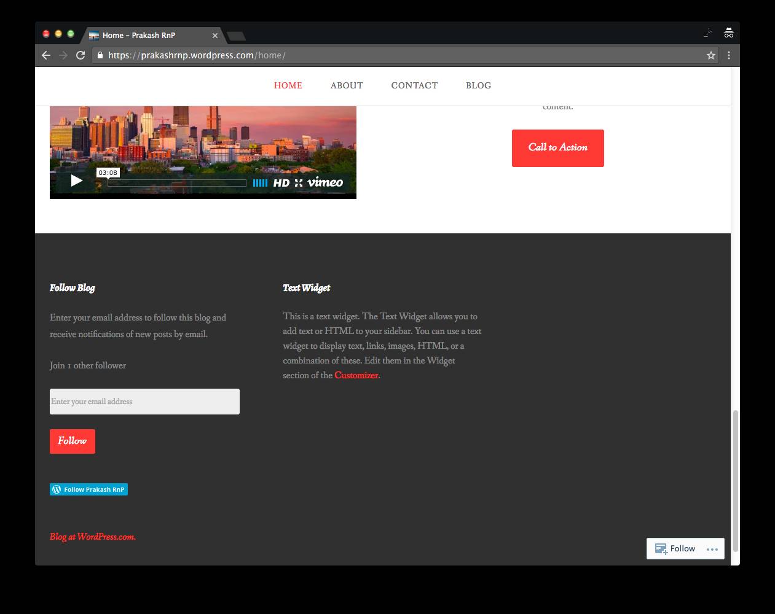Adjust the video volume bars

click(260, 183)
